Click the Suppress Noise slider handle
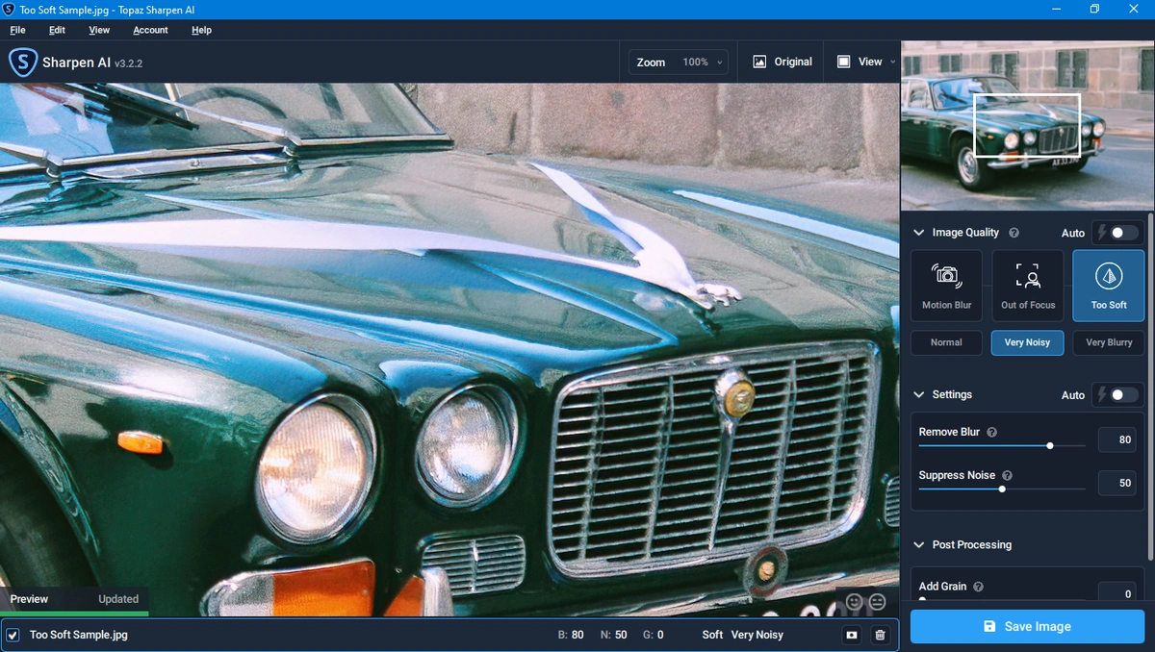1155x652 pixels. pos(1002,489)
